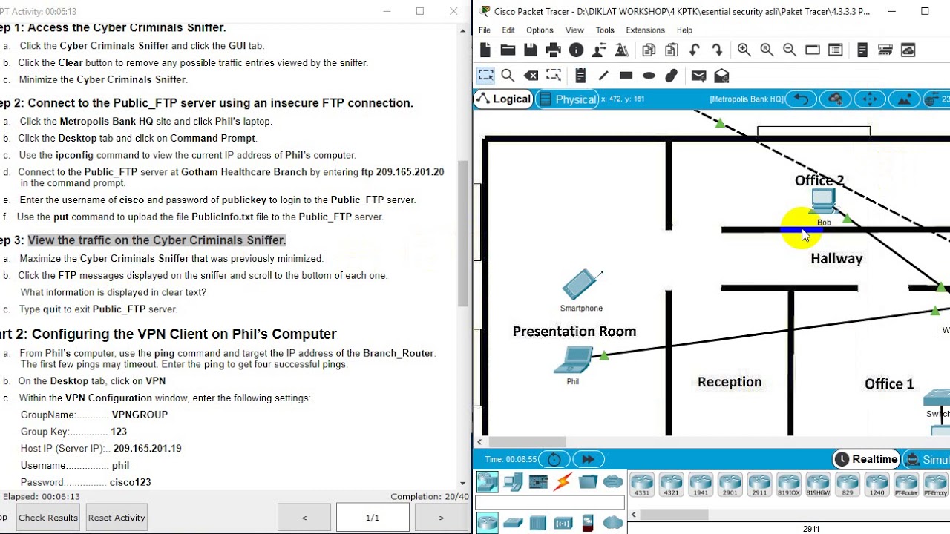Go back one physical level

(x=802, y=99)
